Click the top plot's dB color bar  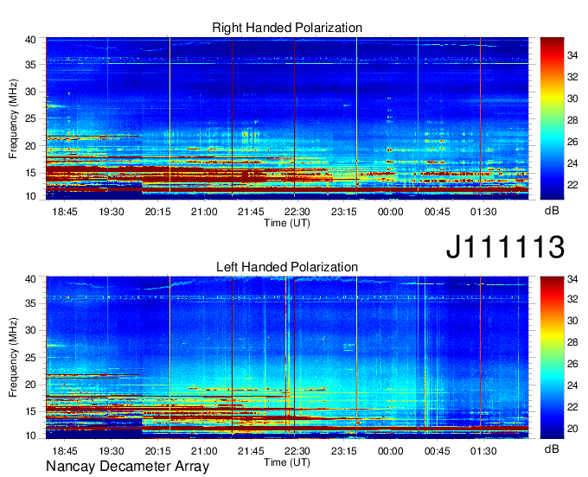point(552,118)
